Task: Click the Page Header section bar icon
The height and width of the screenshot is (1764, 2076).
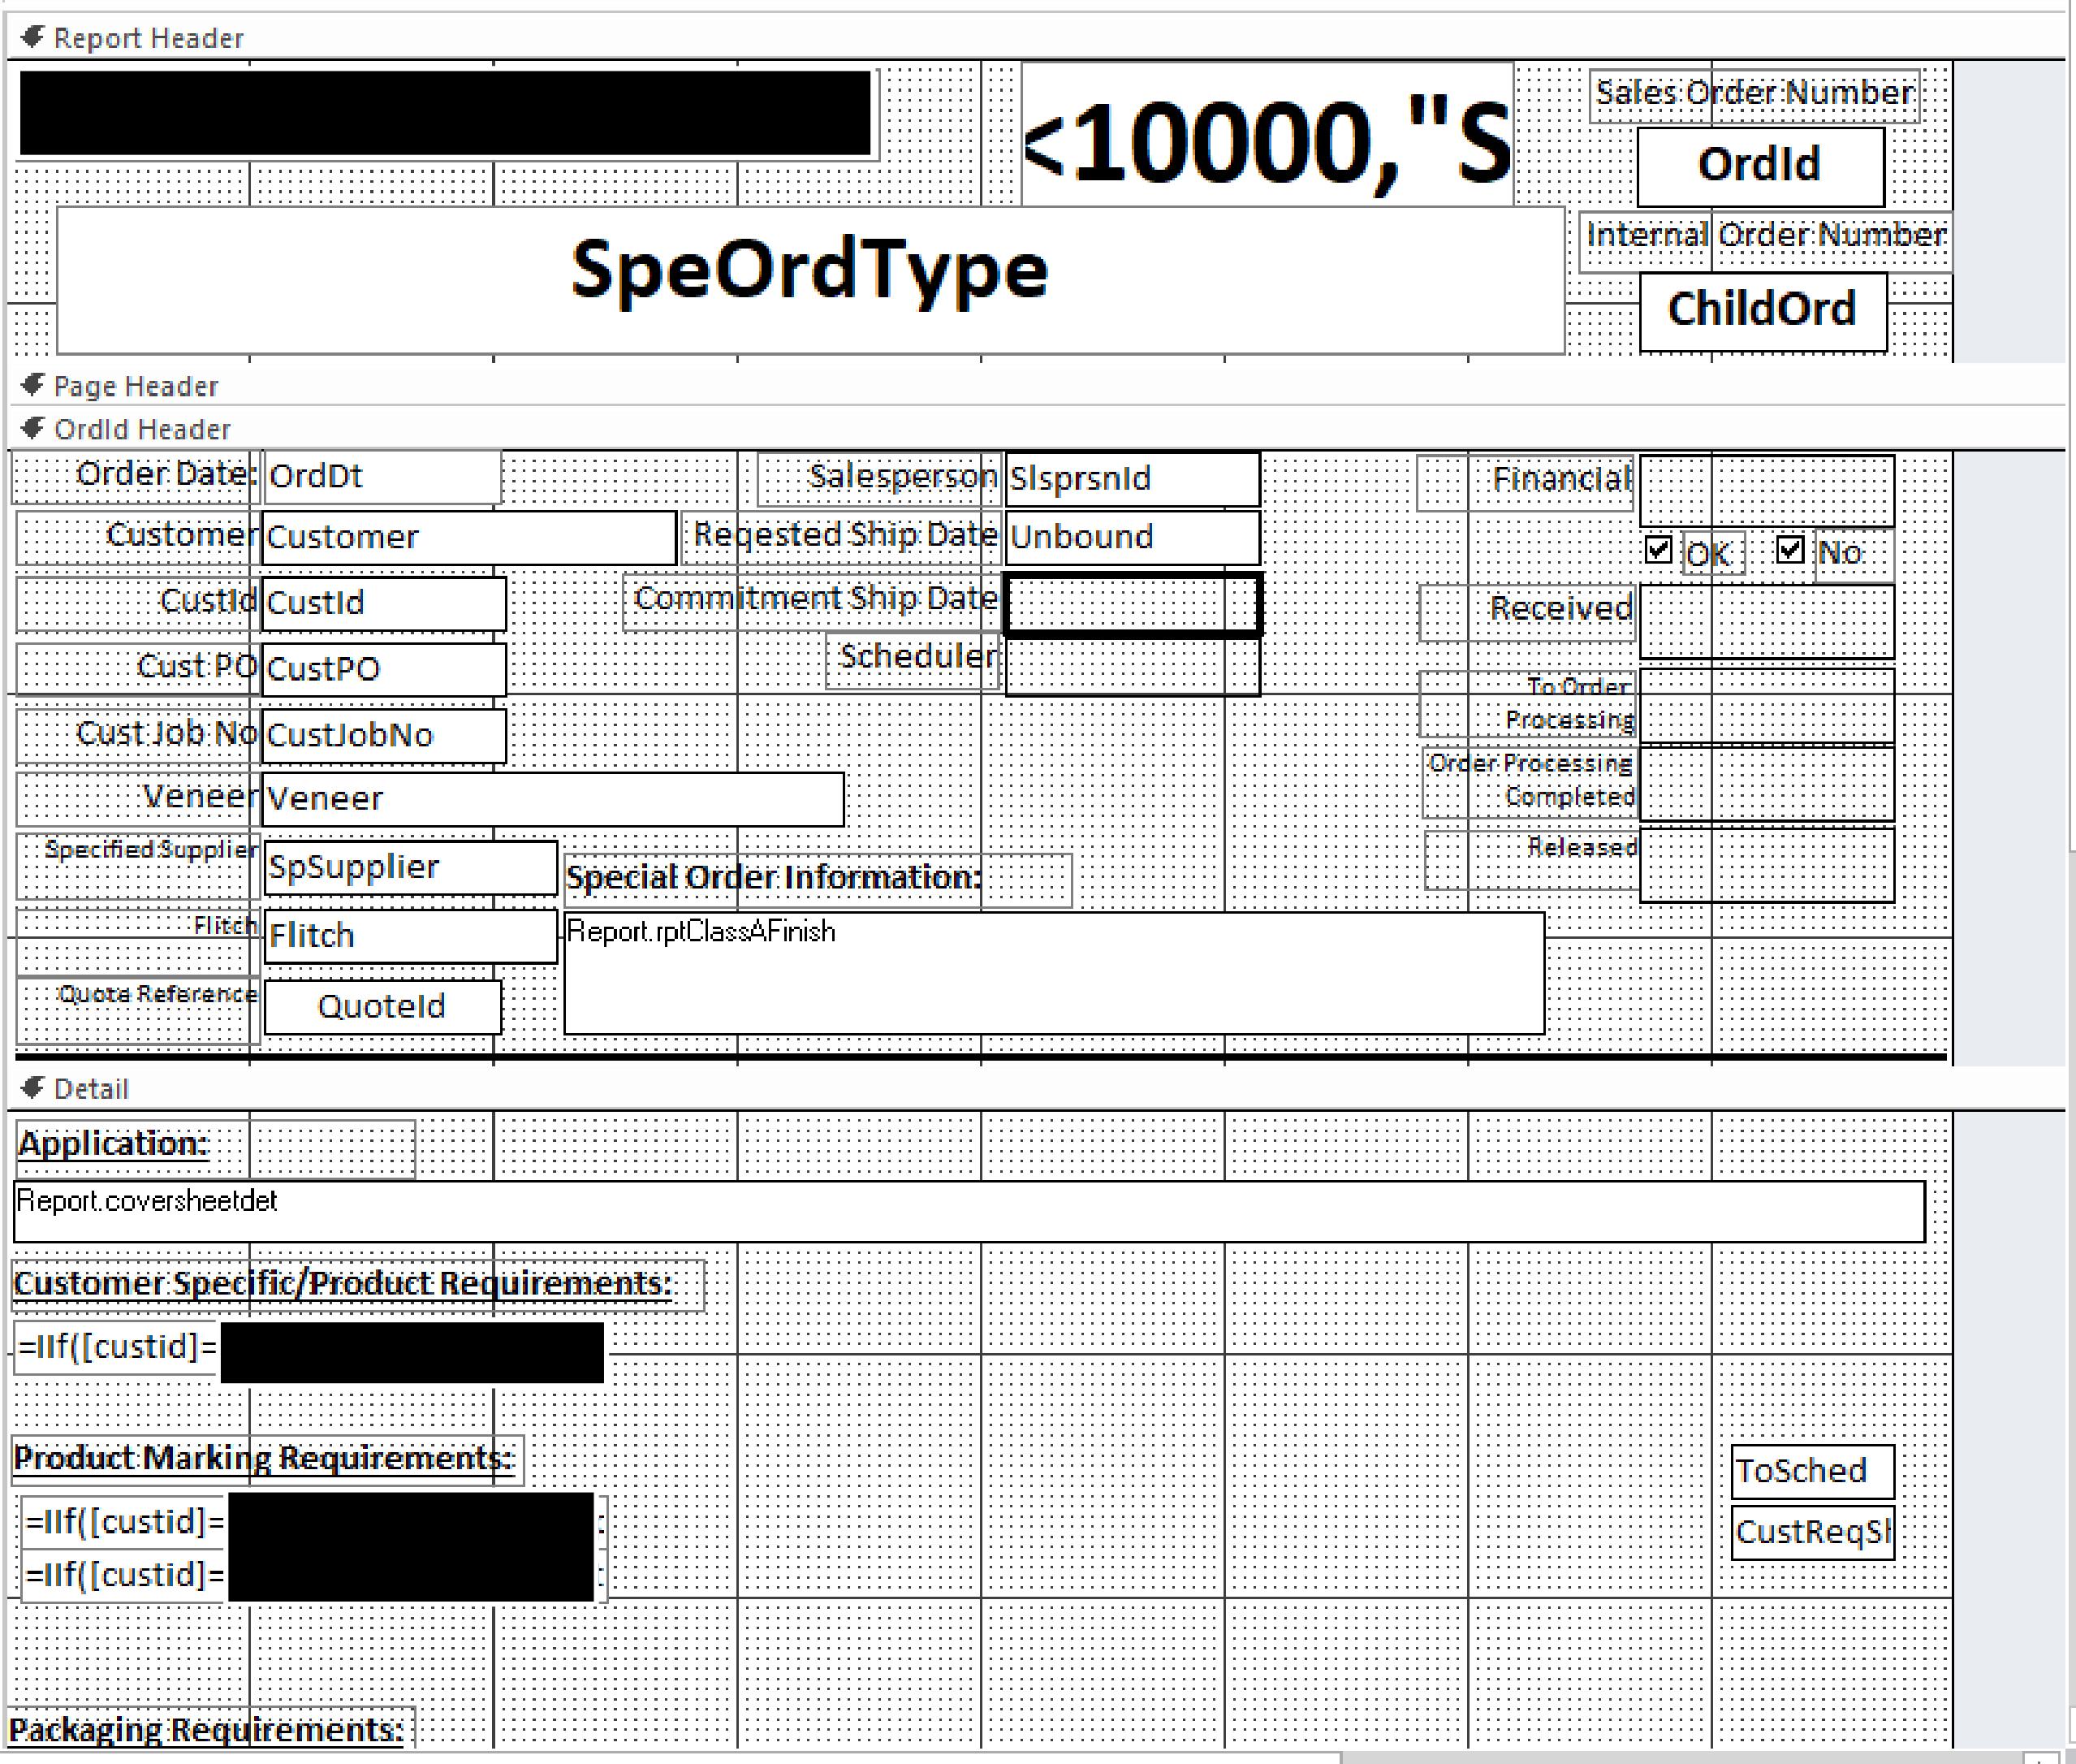Action: pyautogui.click(x=32, y=385)
